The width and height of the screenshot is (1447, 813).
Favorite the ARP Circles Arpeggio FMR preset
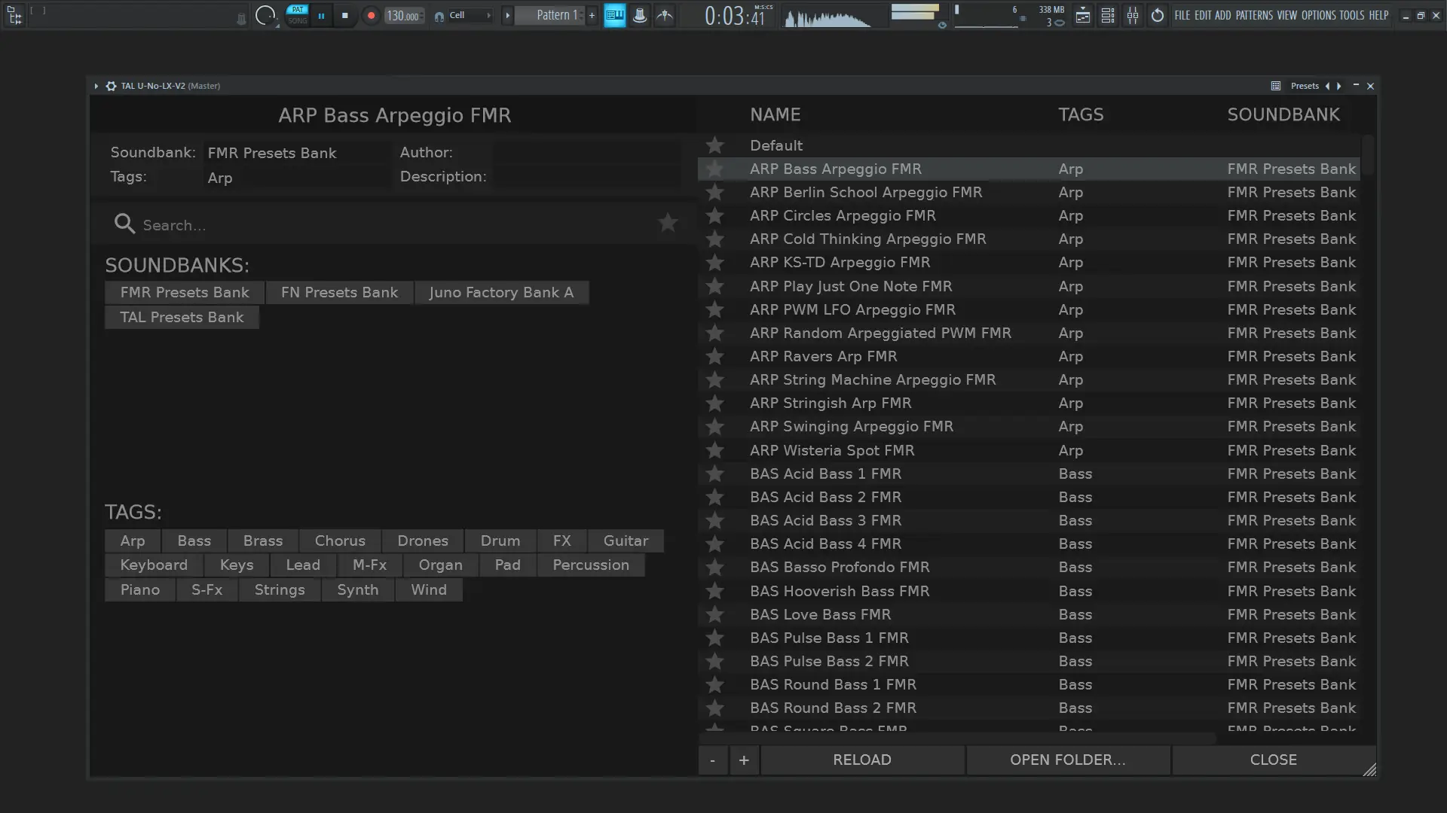[714, 216]
